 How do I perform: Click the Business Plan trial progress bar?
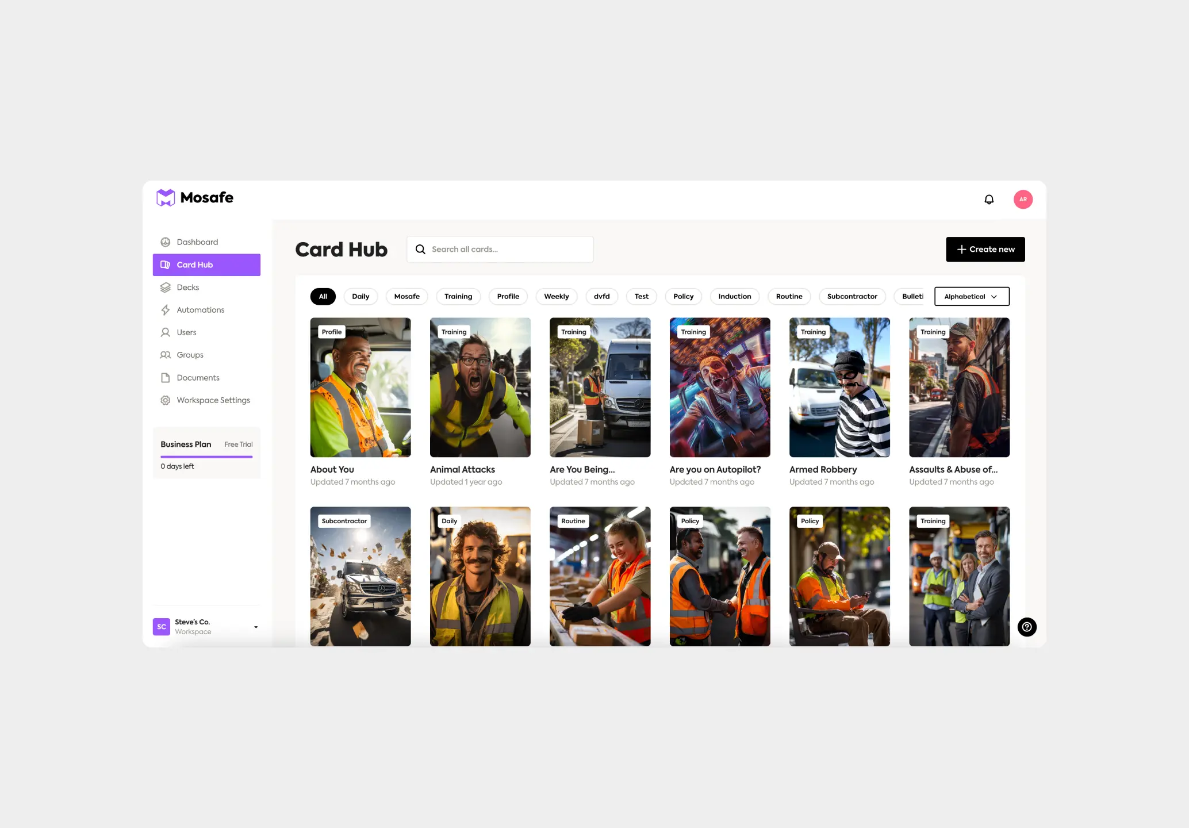206,457
